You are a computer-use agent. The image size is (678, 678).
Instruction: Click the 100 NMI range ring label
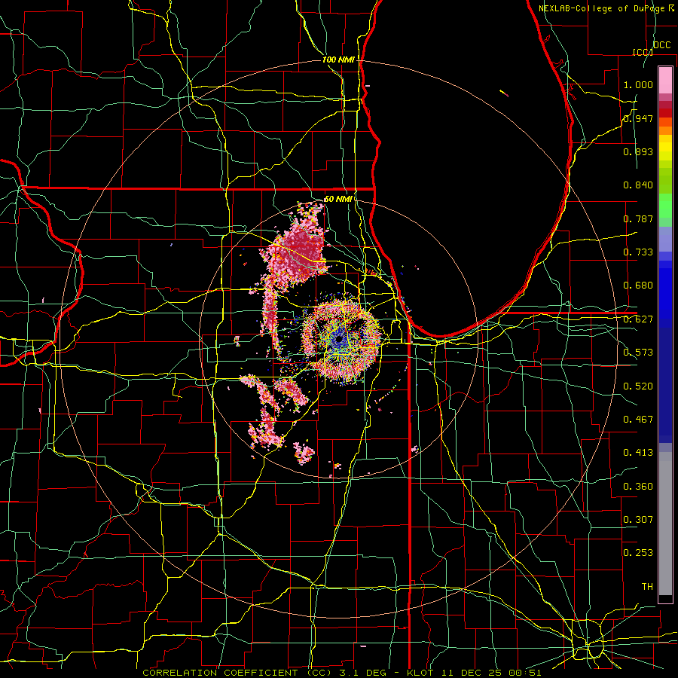coord(338,60)
